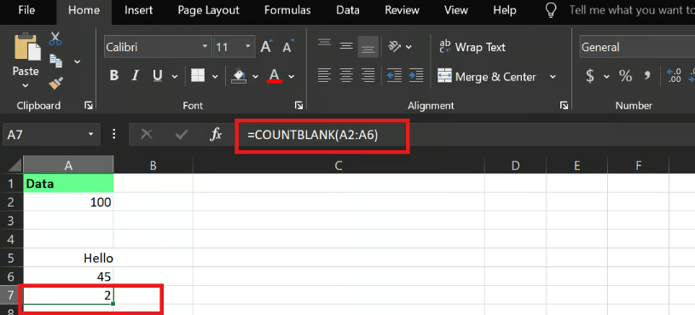Open the Copy options dropdown arrow
Viewport: 695px width, 315px height.
[x=77, y=61]
